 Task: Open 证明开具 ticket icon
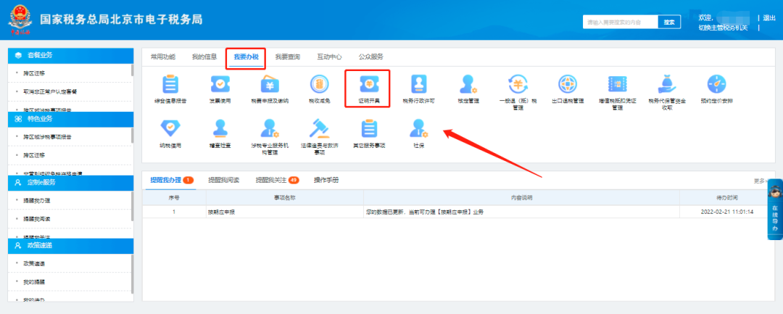coord(369,84)
